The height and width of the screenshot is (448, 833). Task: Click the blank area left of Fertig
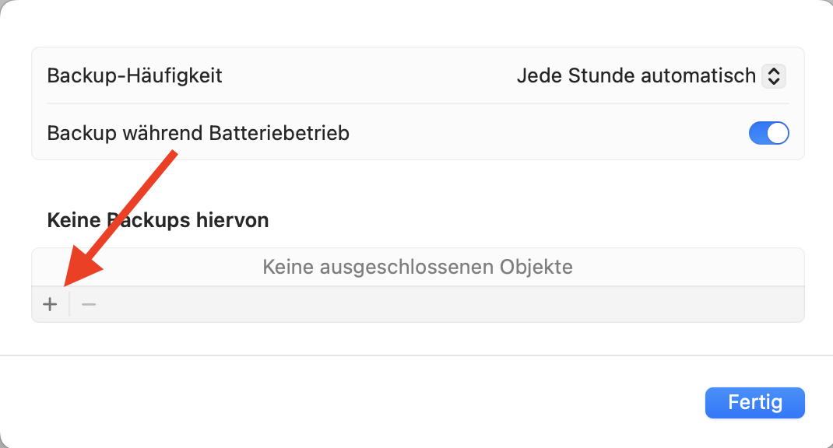coord(389,403)
